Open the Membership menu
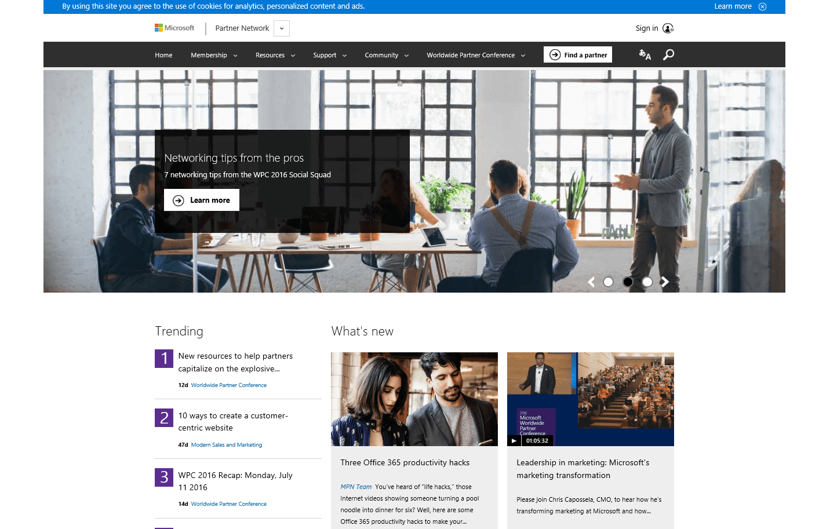The width and height of the screenshot is (819, 529). (x=209, y=55)
